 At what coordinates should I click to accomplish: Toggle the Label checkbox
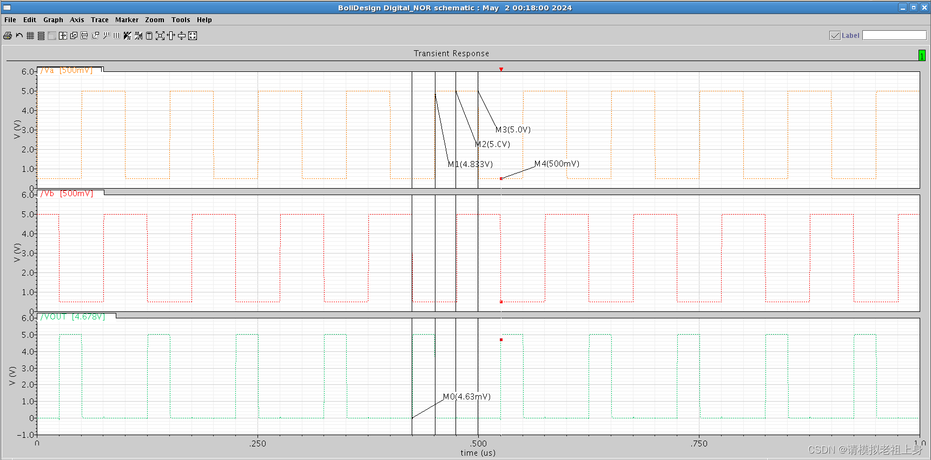click(835, 36)
